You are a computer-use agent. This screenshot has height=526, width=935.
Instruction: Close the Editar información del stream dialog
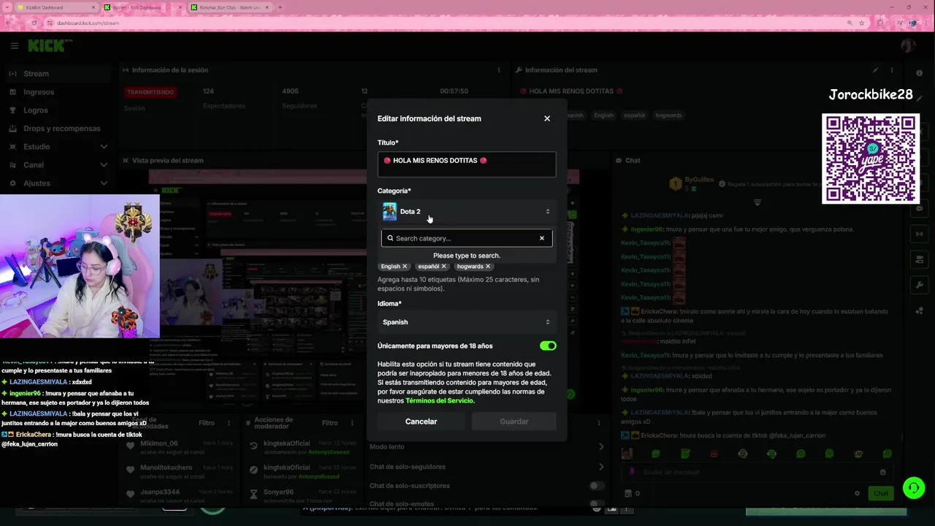point(547,118)
